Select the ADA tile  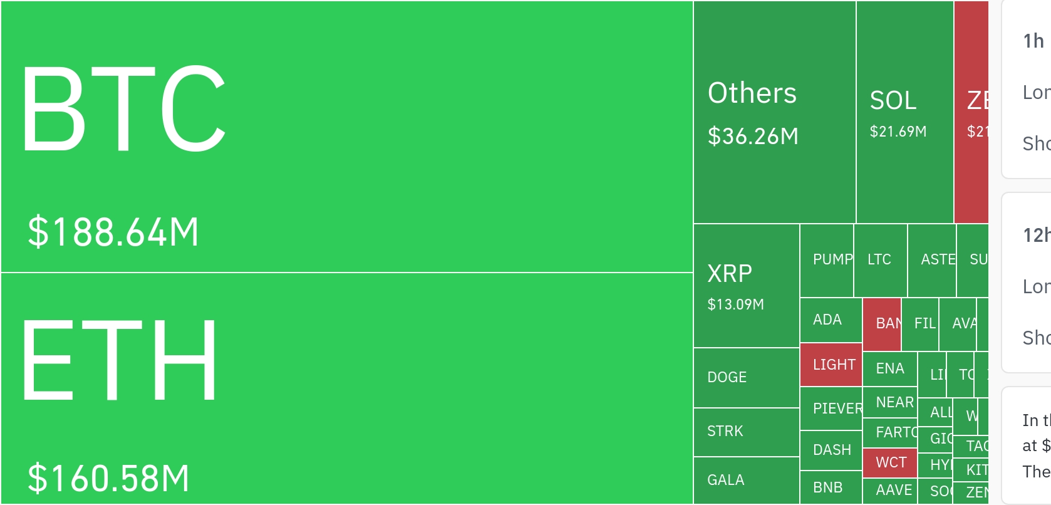point(831,320)
